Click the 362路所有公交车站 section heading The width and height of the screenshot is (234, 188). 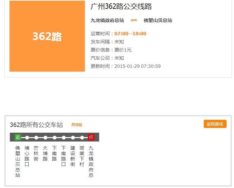point(36,125)
